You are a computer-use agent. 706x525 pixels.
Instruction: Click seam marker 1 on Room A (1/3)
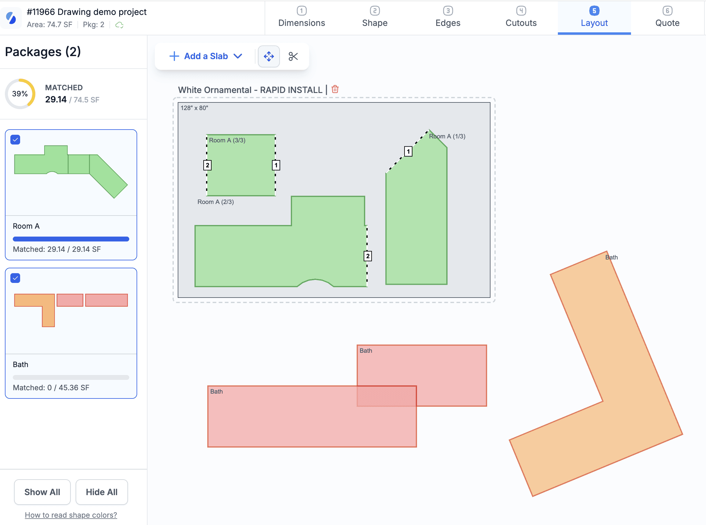pyautogui.click(x=408, y=151)
